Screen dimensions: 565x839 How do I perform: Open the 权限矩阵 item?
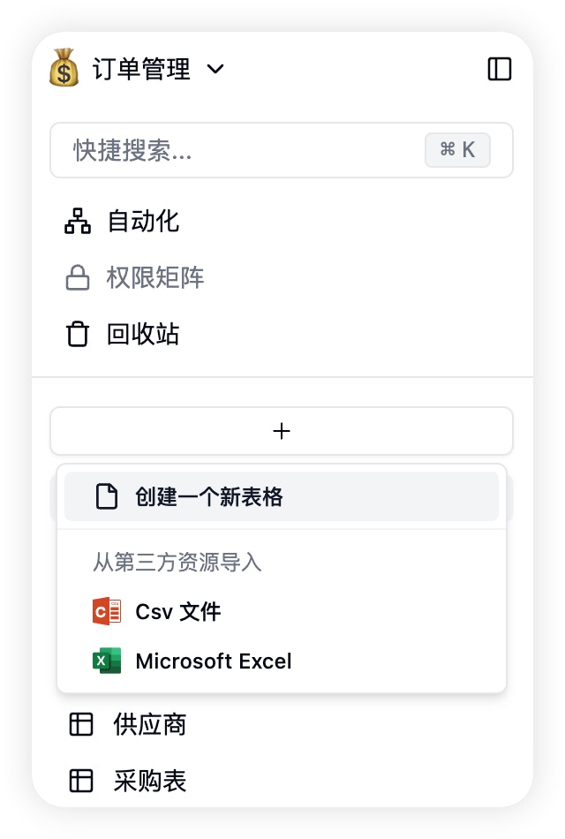coord(155,277)
